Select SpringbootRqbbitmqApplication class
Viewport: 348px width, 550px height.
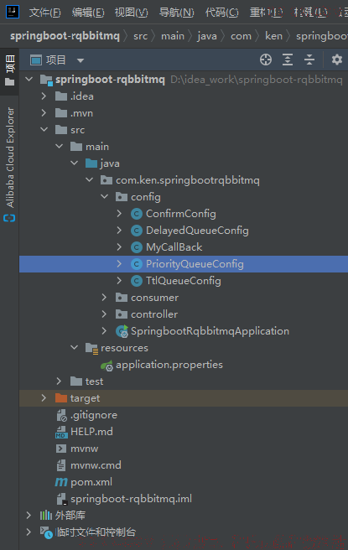pos(210,331)
